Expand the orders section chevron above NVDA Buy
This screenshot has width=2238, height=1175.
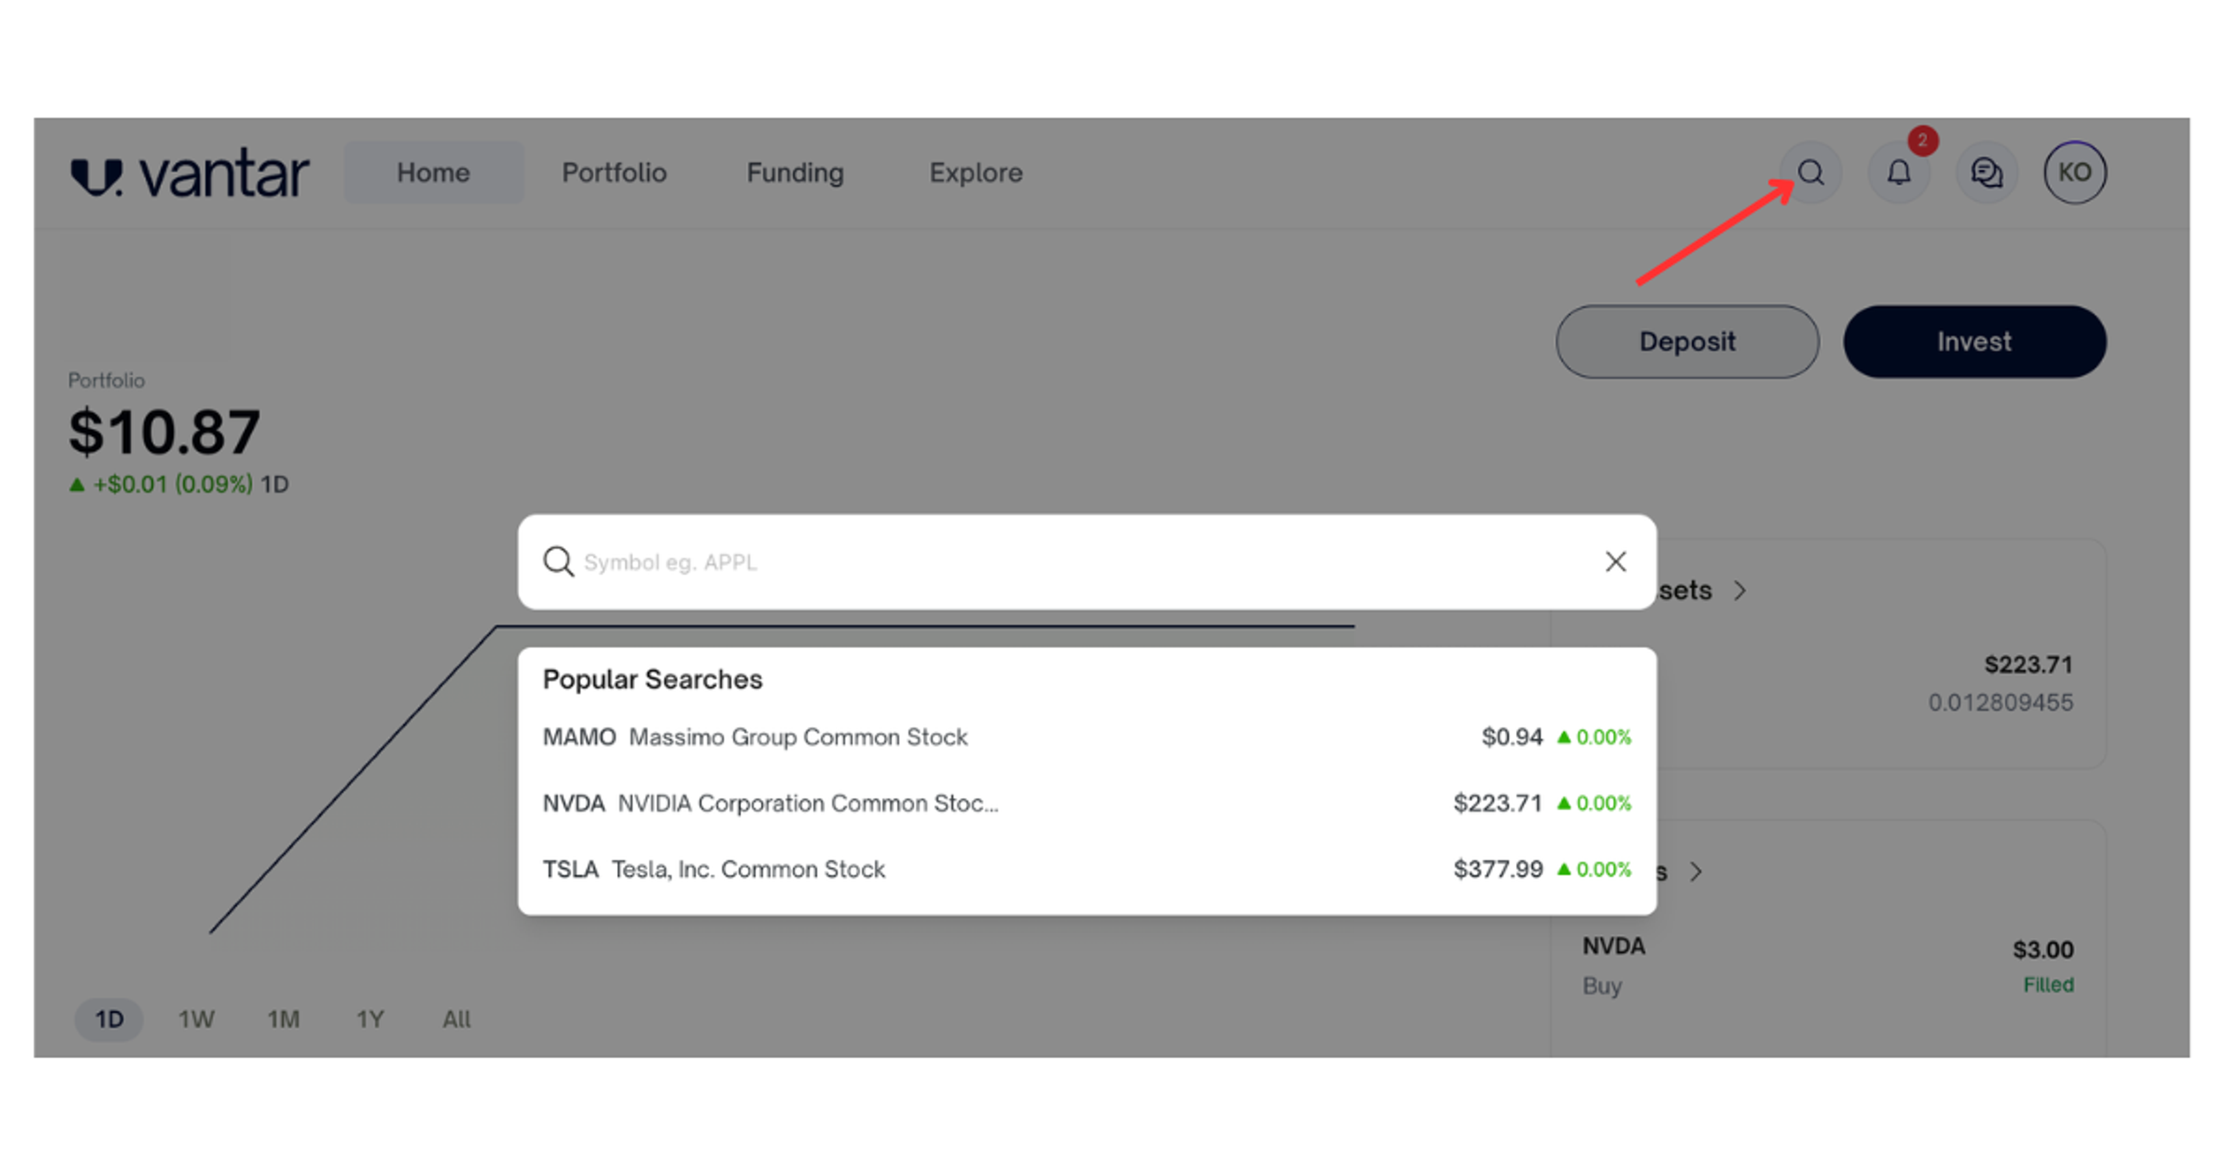point(1696,872)
